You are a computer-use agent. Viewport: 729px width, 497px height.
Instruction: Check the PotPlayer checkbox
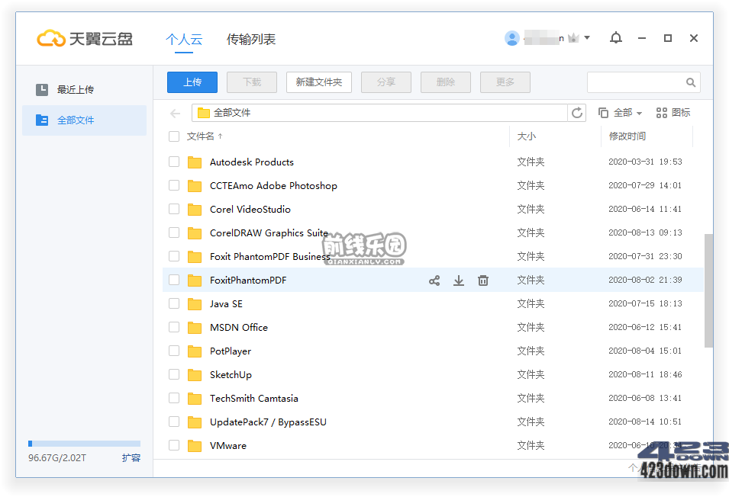pyautogui.click(x=174, y=351)
